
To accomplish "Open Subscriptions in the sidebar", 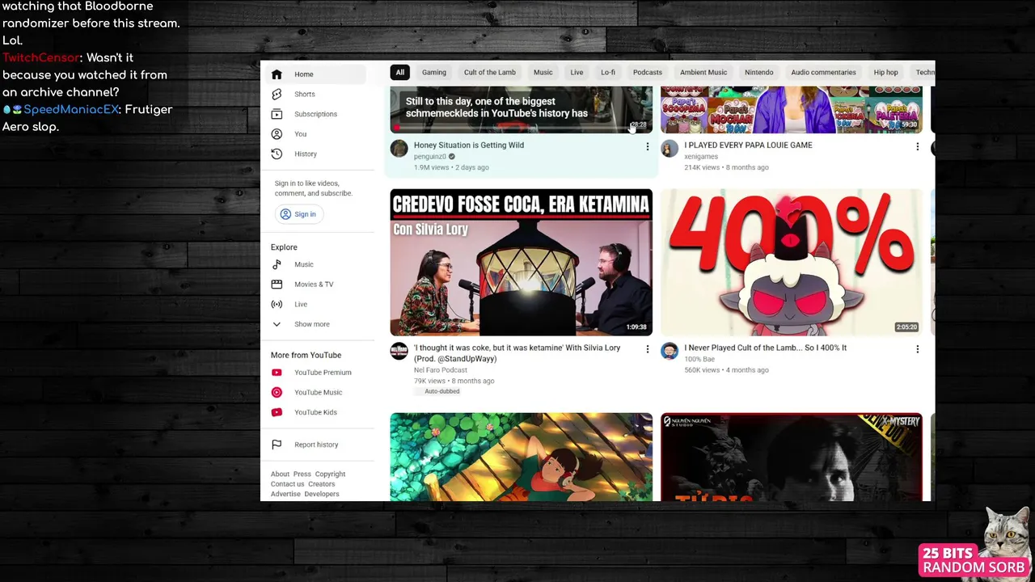I will pos(315,114).
